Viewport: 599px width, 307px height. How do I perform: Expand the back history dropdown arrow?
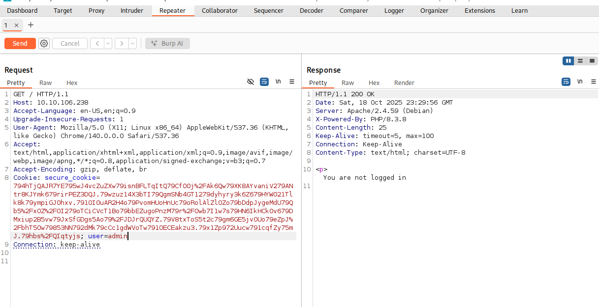click(x=108, y=43)
